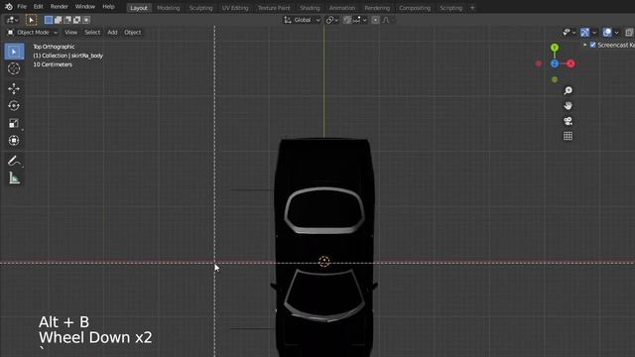Image resolution: width=635 pixels, height=357 pixels.
Task: Uncheck the Screencast Keys checkbox
Action: pyautogui.click(x=593, y=45)
